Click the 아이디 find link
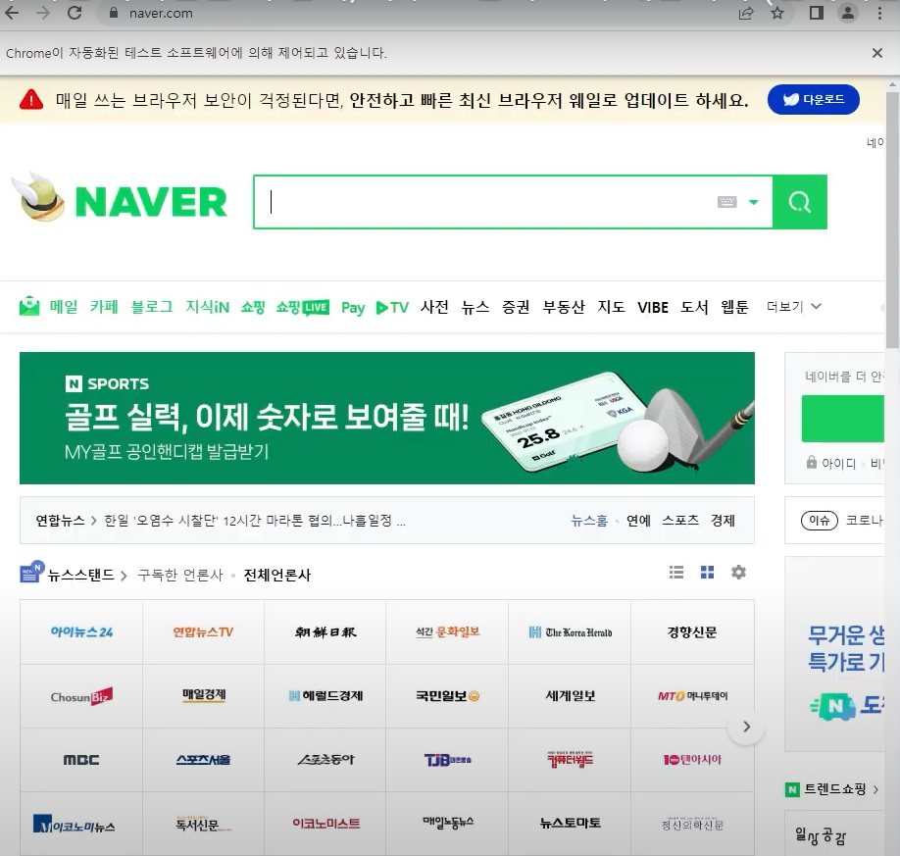 point(838,463)
